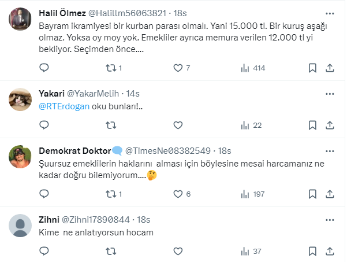Bookmark Halil Ölmez's tweet
This screenshot has height=262, width=347.
[x=312, y=68]
